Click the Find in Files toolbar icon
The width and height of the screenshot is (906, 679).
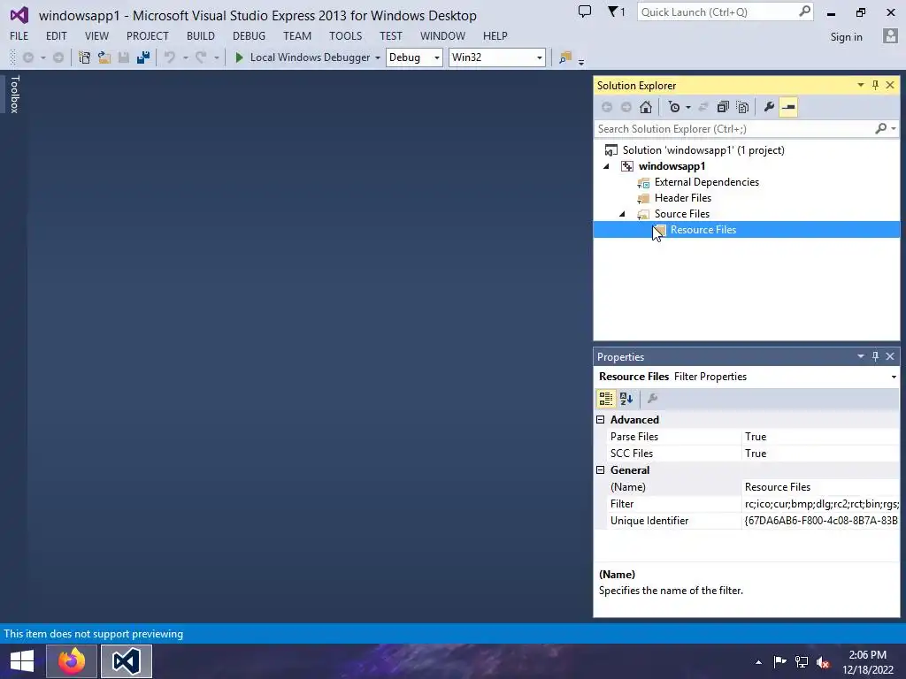pyautogui.click(x=565, y=57)
